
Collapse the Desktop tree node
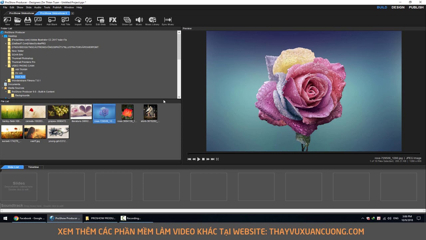click(x=2, y=36)
